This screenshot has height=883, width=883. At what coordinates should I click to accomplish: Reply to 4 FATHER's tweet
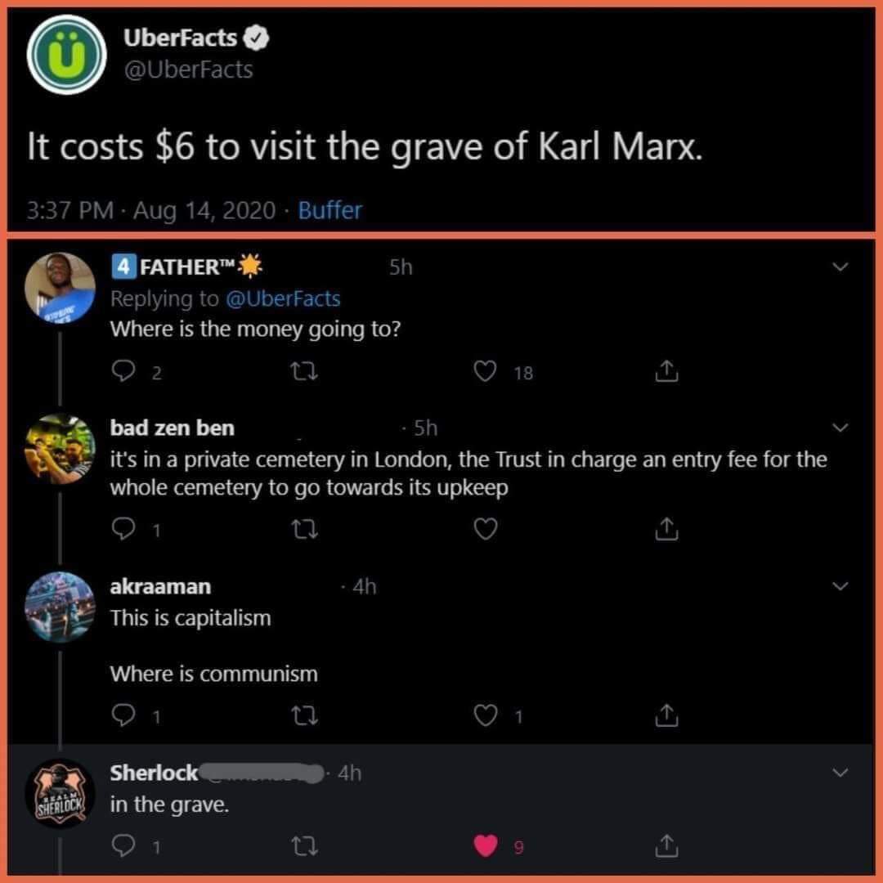click(123, 372)
